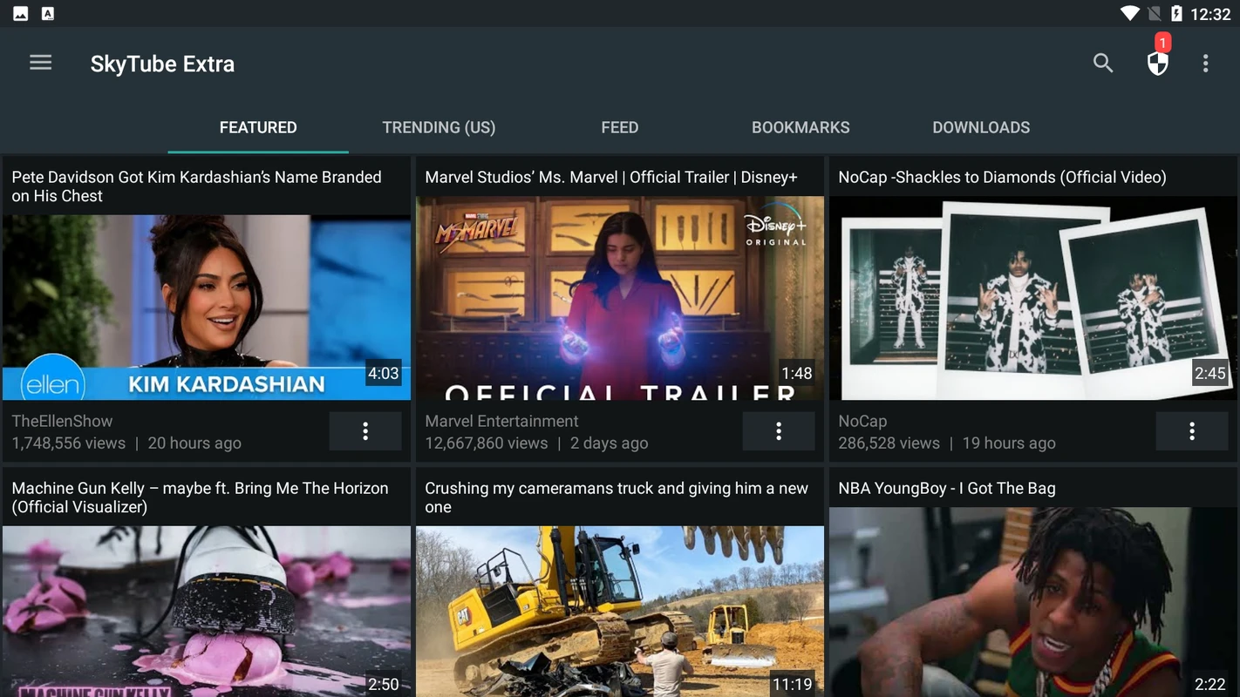Open the overflow options menu
The width and height of the screenshot is (1240, 697).
point(1205,63)
